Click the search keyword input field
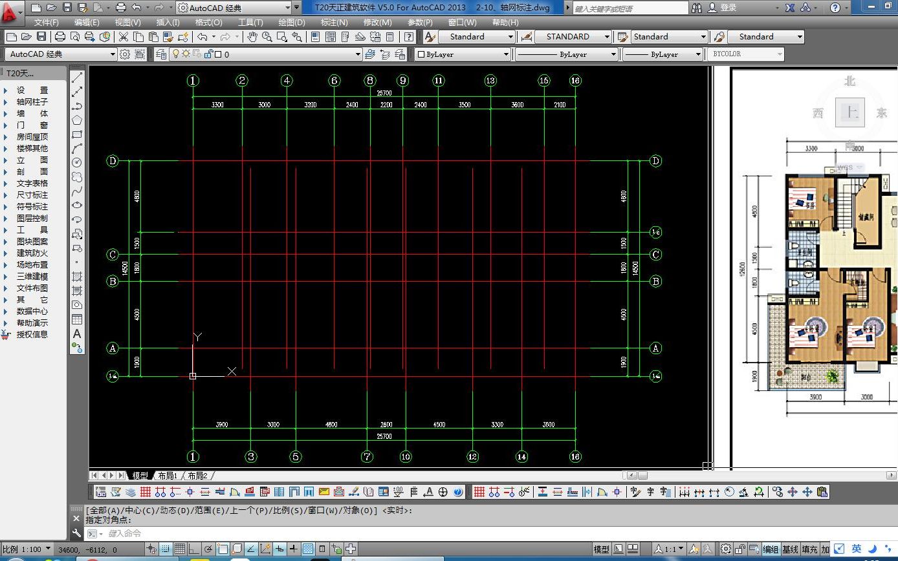The width and height of the screenshot is (898, 561). click(x=630, y=8)
